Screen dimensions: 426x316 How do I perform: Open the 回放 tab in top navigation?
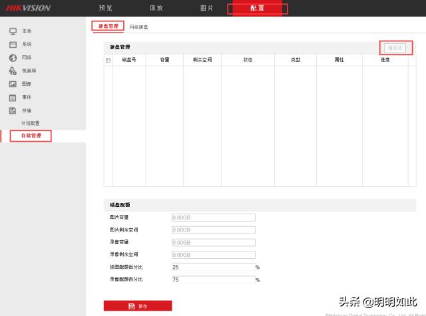pyautogui.click(x=156, y=8)
